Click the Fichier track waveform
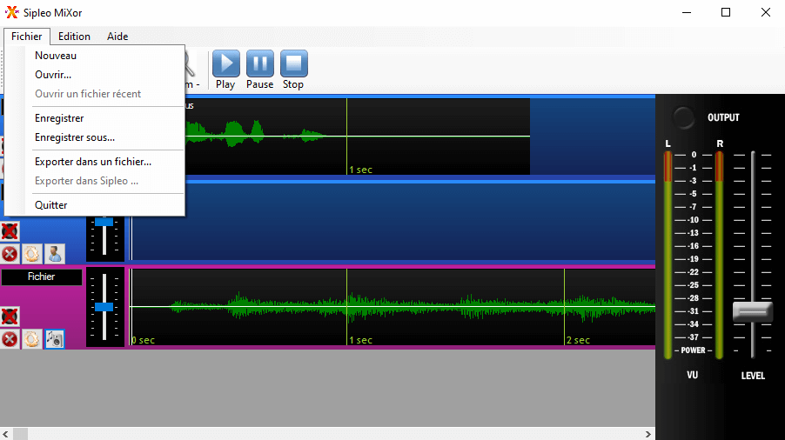 (393, 307)
